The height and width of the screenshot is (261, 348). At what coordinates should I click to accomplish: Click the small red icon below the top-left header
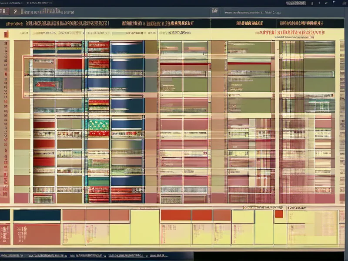pos(6,34)
